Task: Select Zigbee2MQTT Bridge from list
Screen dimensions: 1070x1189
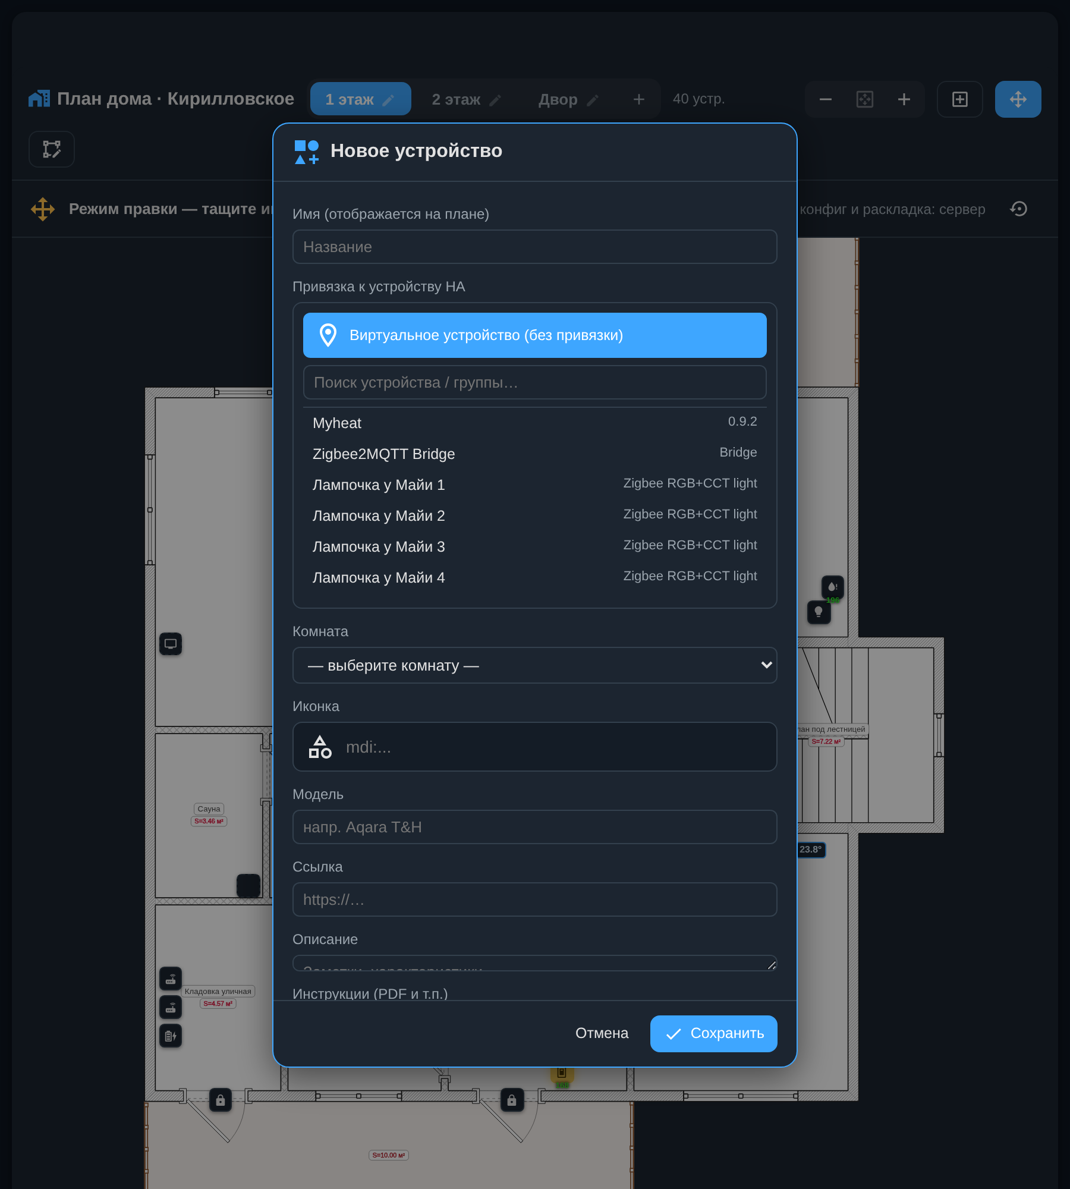Action: point(534,454)
